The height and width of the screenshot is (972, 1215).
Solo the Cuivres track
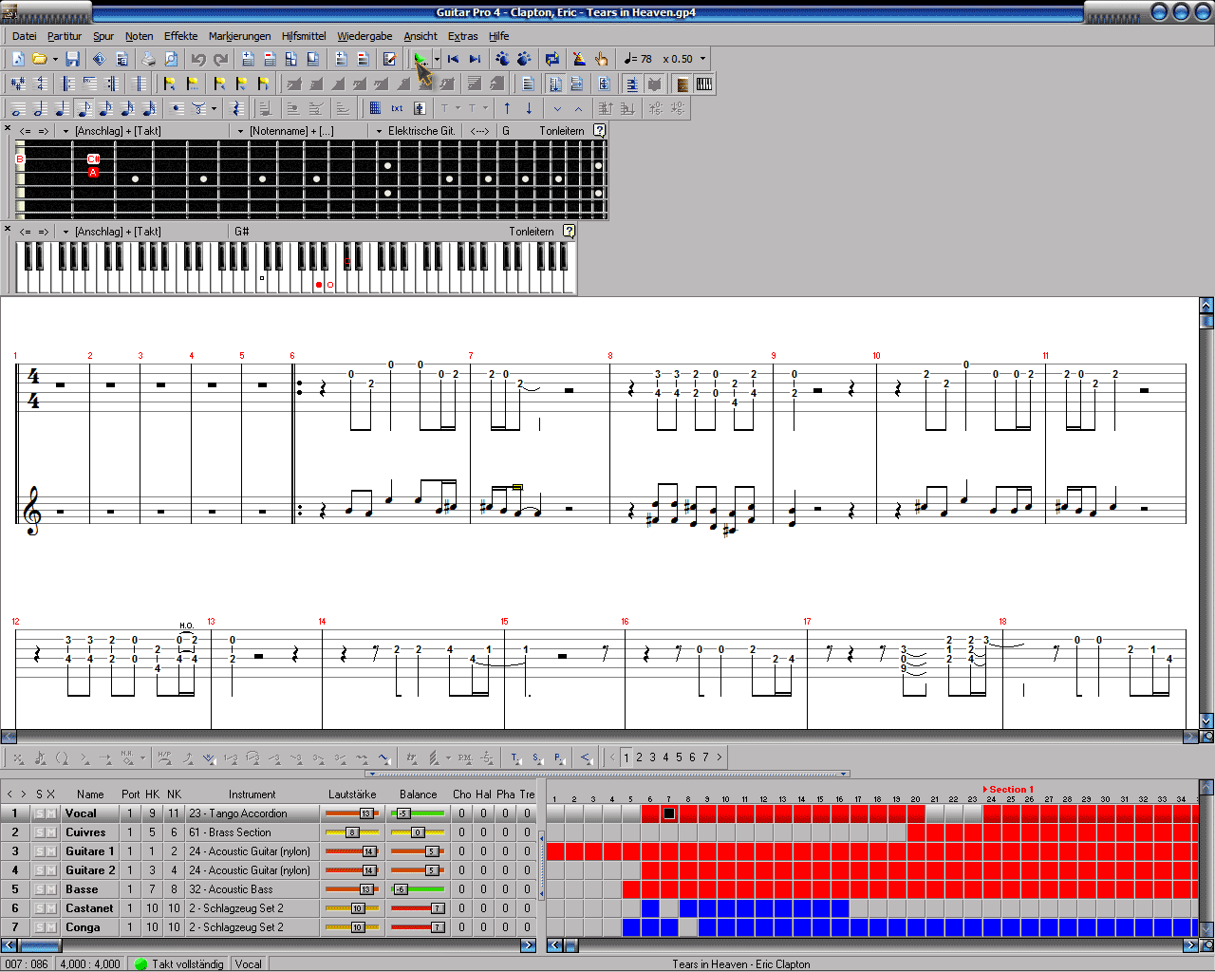point(40,832)
